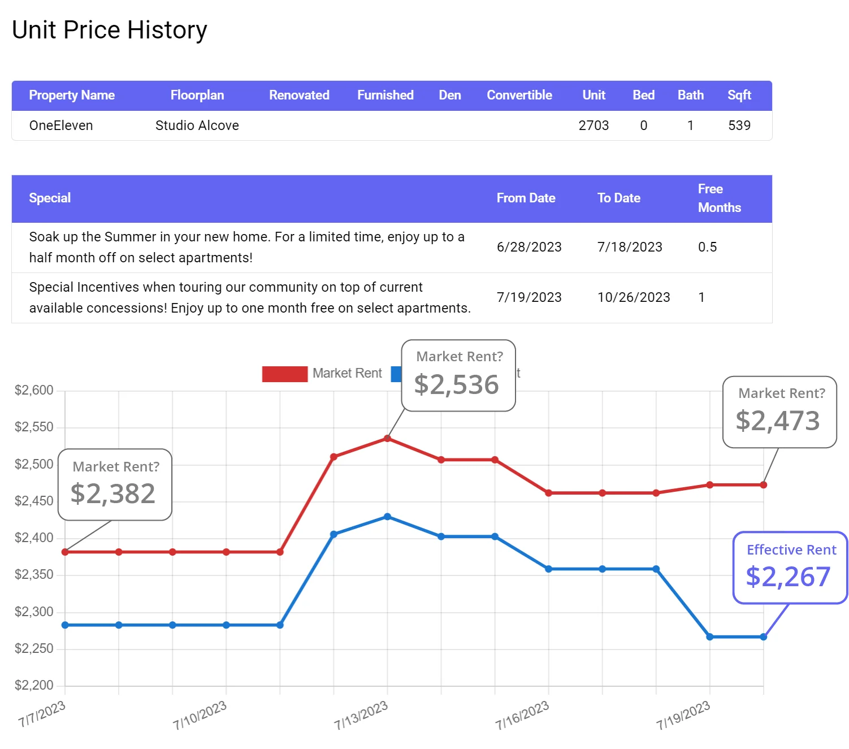Select the Special Incentives touring row
This screenshot has width=849, height=749.
(392, 298)
